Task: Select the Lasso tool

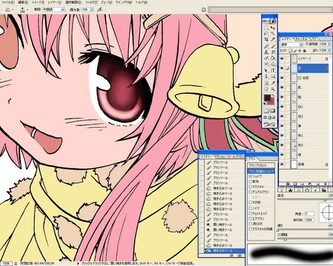Action: [266, 34]
